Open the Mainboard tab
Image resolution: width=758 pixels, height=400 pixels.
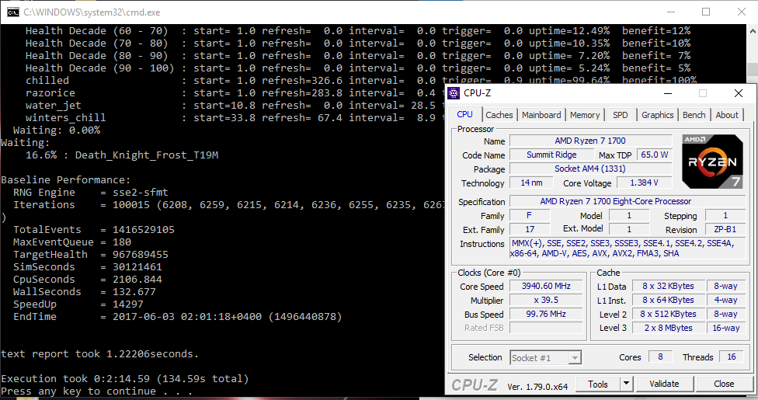541,115
